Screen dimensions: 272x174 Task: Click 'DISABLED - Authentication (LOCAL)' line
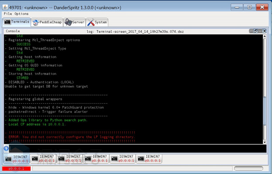(41, 82)
